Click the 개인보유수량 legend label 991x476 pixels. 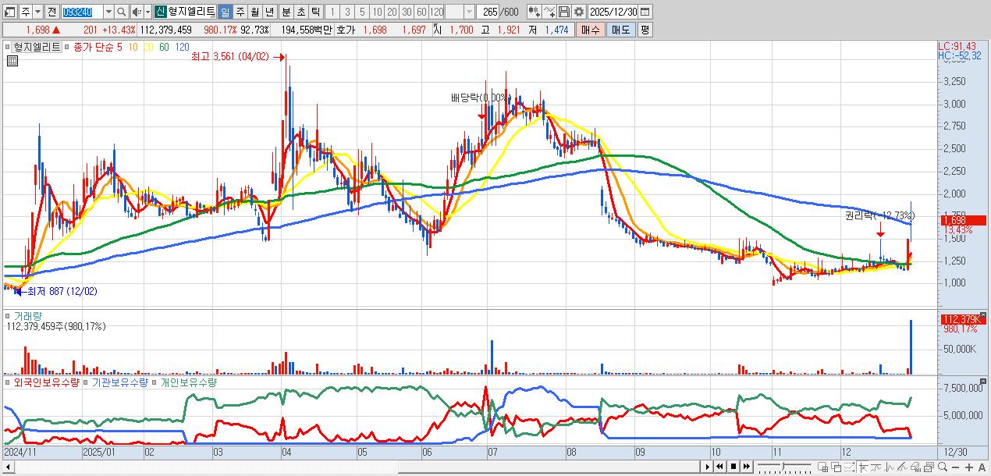tap(188, 382)
